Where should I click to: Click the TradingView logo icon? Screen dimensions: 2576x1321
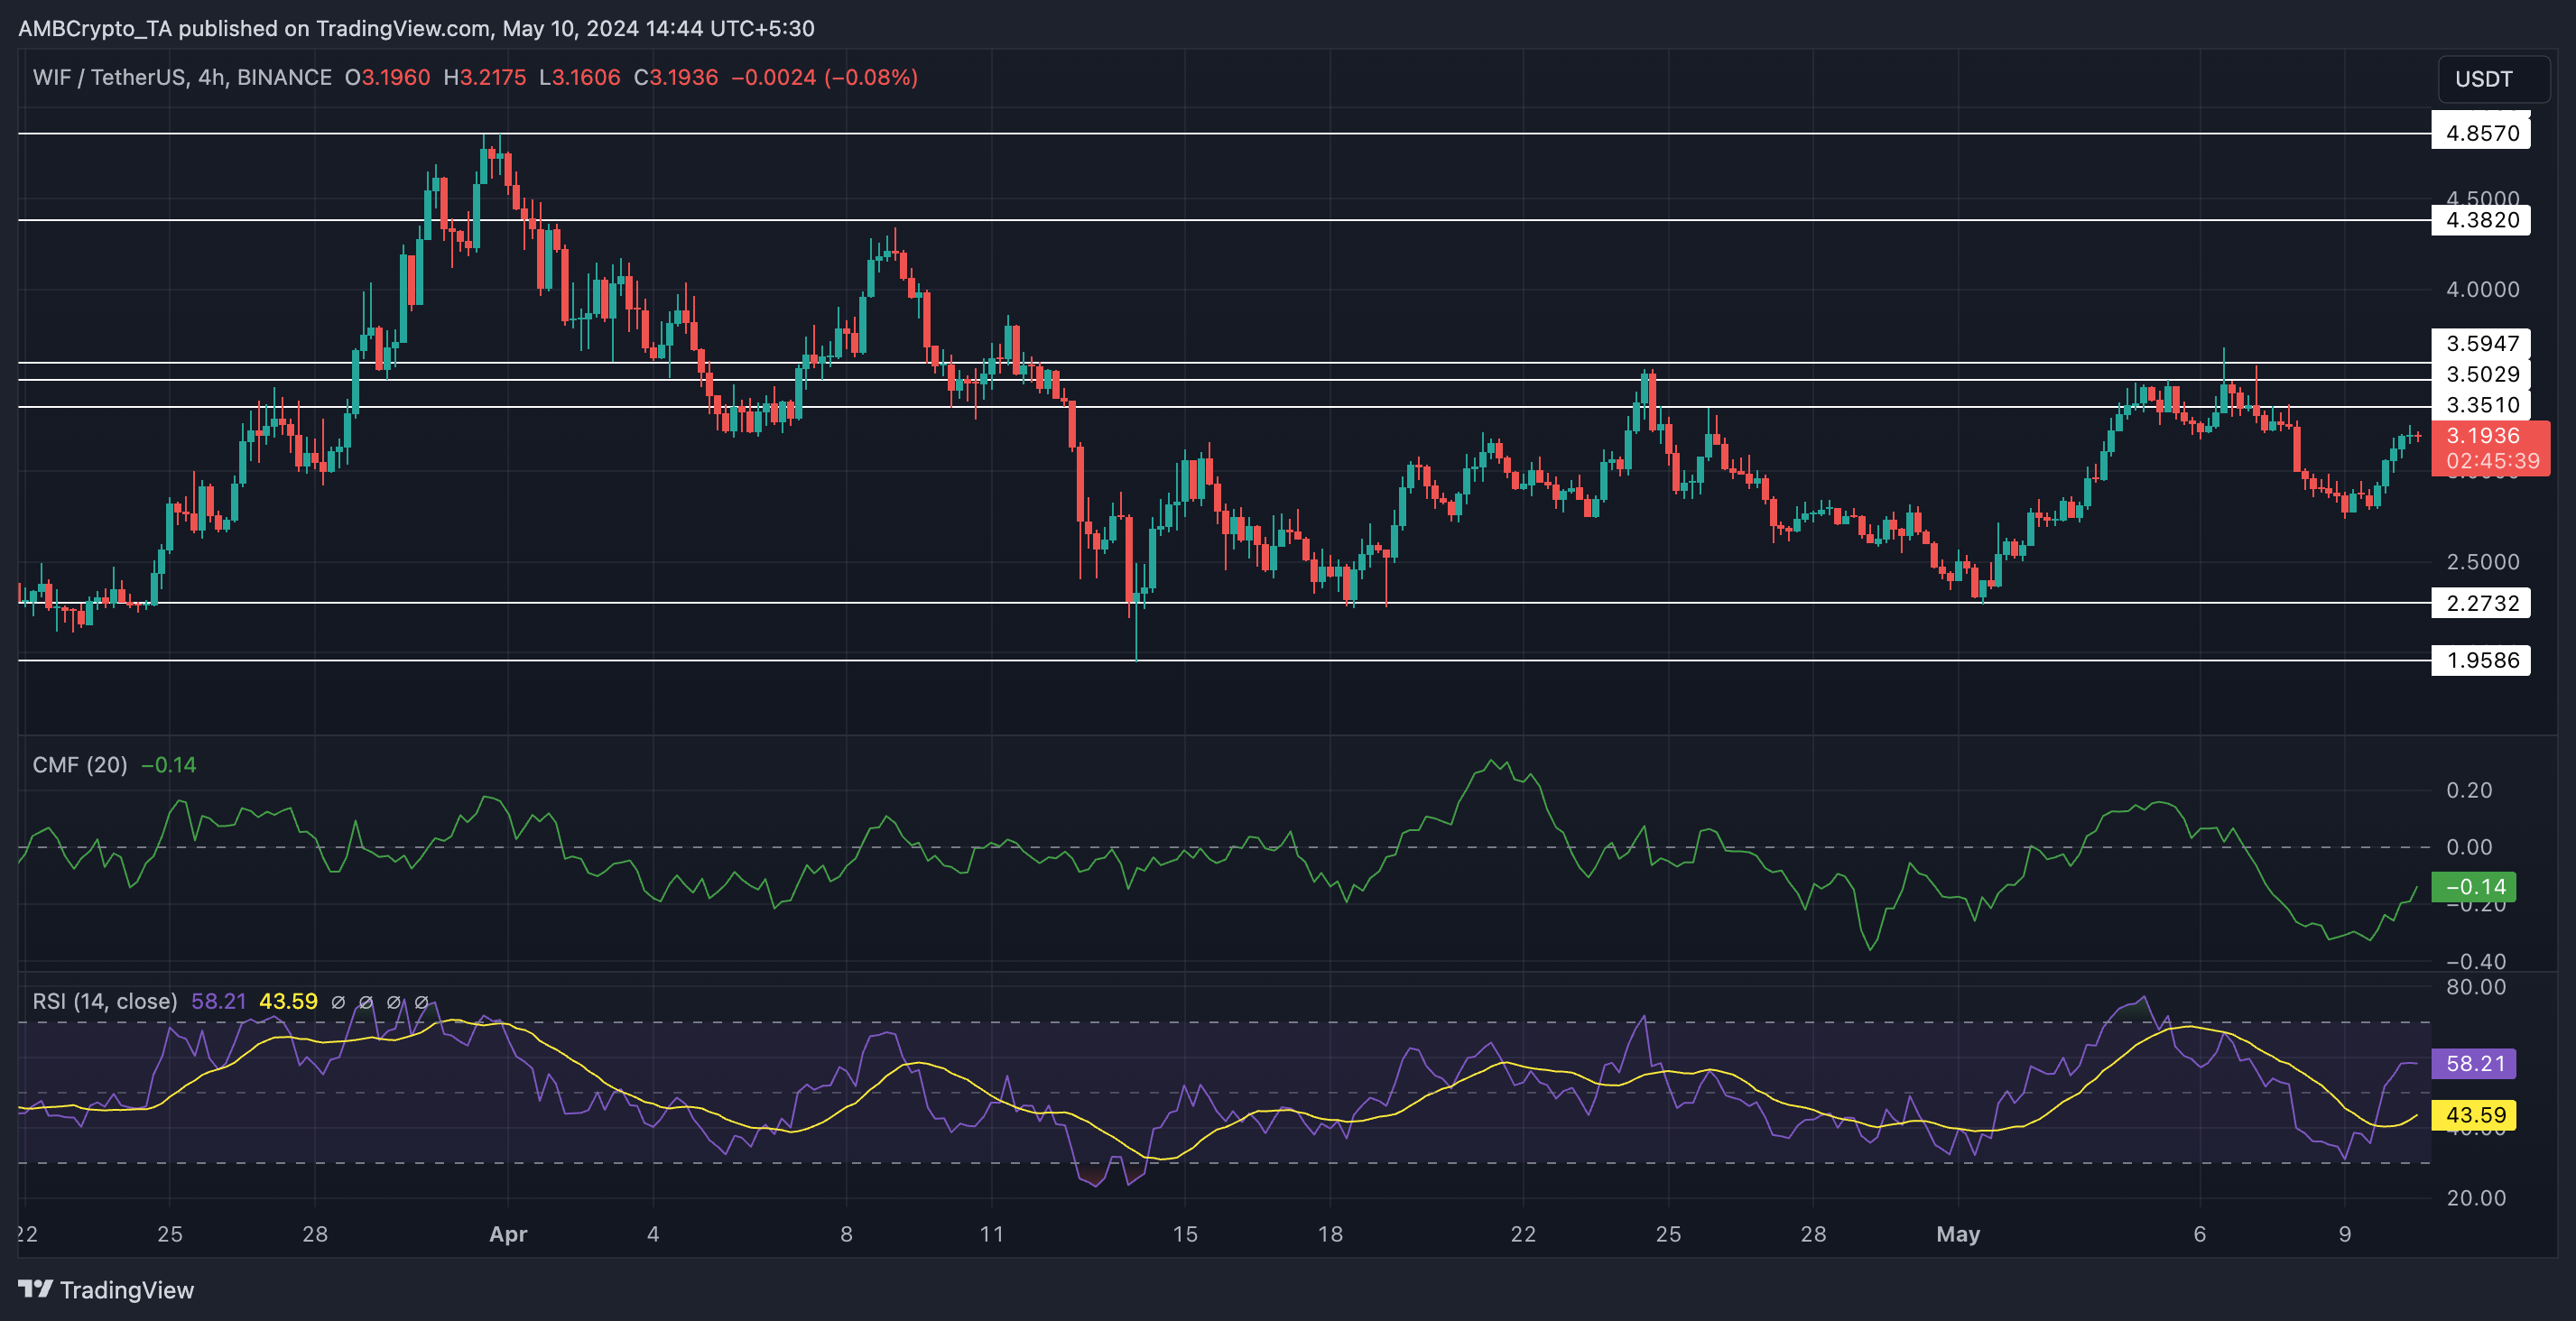pos(35,1288)
